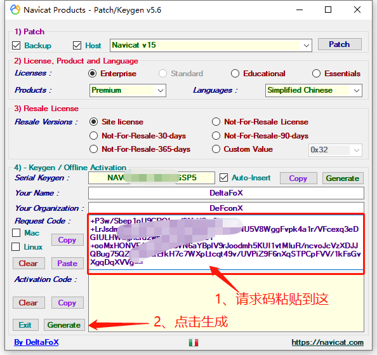Choose Not-For-Resale-30-days option
This screenshot has width=377, height=355.
[93, 136]
